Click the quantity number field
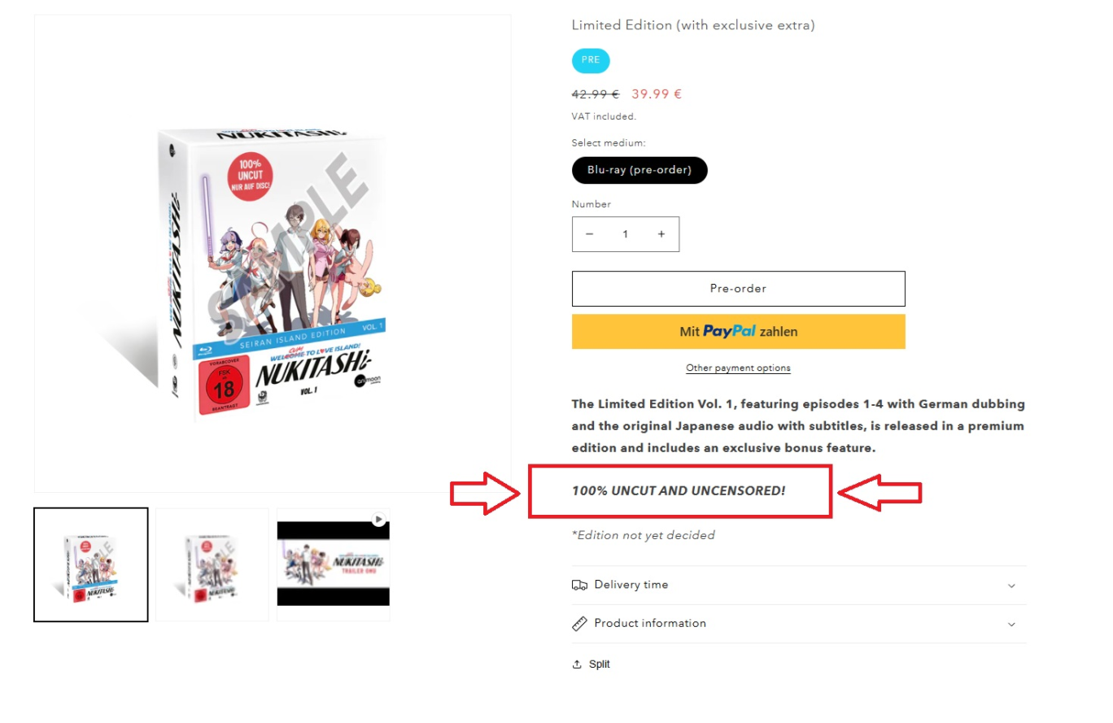Image resolution: width=1113 pixels, height=723 pixels. point(626,234)
